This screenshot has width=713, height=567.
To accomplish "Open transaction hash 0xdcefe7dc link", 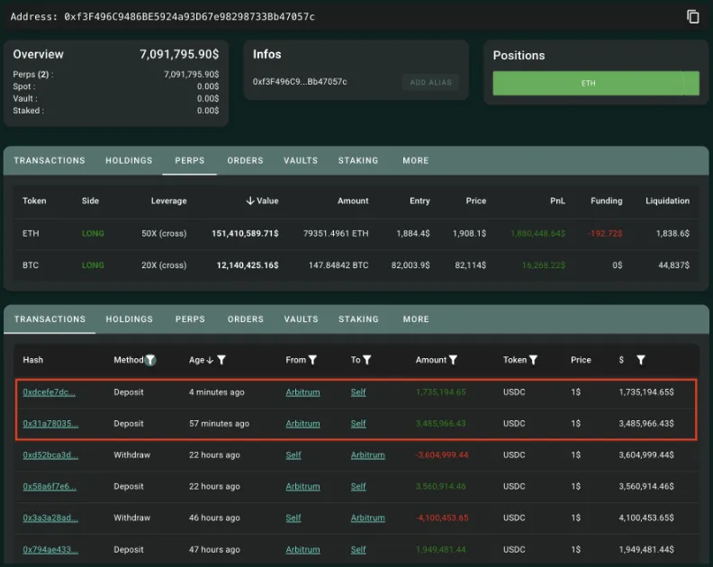I will 49,392.
